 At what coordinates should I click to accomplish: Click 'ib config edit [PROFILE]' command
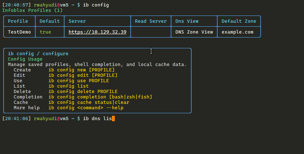[x=83, y=75]
